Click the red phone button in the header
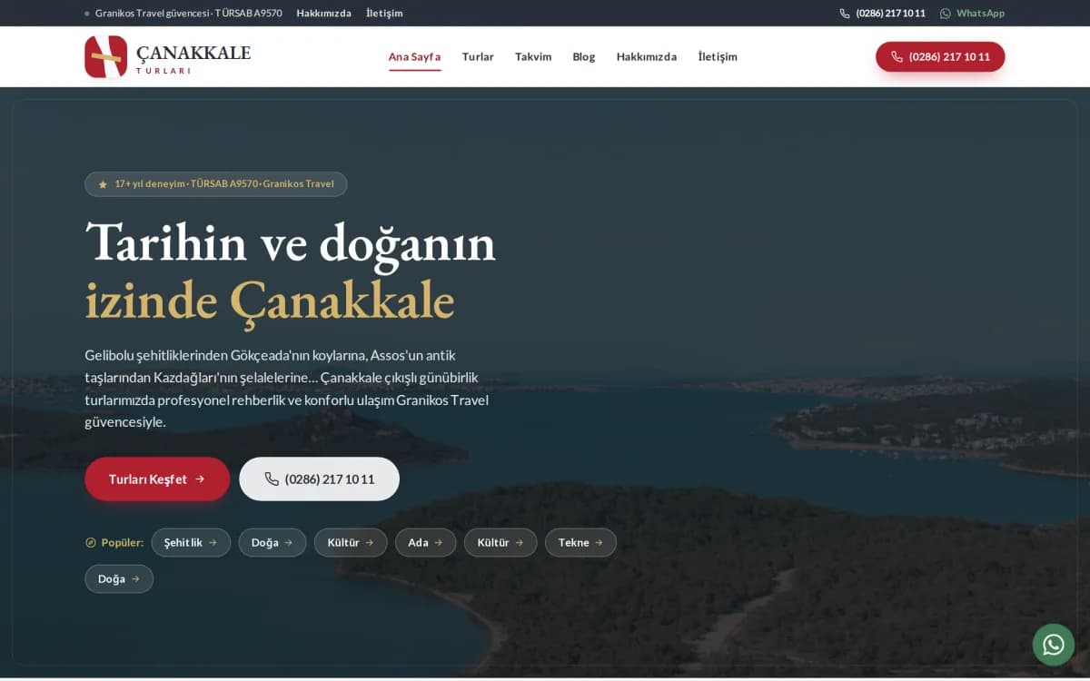 point(940,56)
